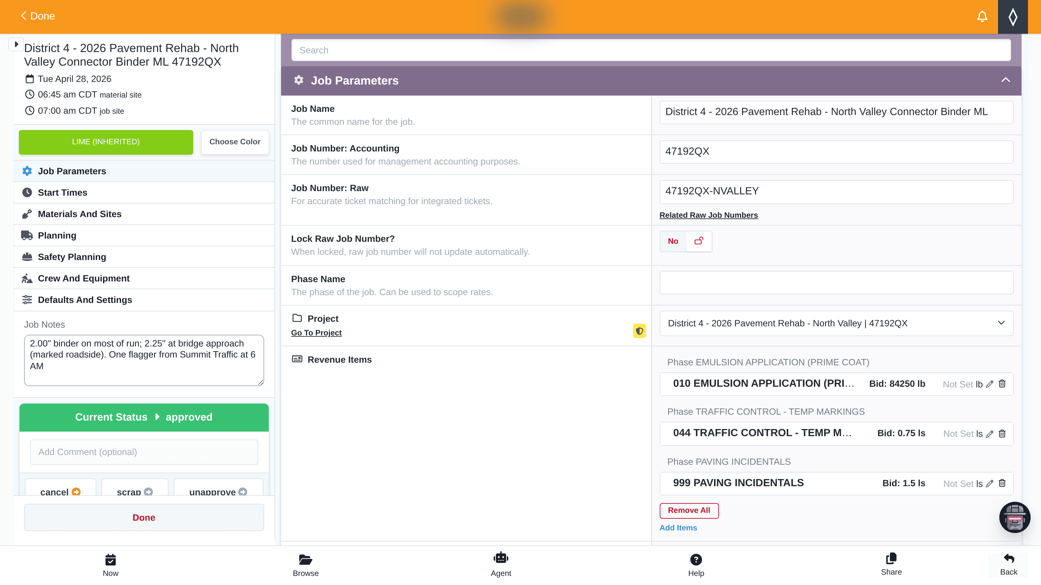Click the Add Comment optional field
The image size is (1041, 585).
click(x=144, y=452)
